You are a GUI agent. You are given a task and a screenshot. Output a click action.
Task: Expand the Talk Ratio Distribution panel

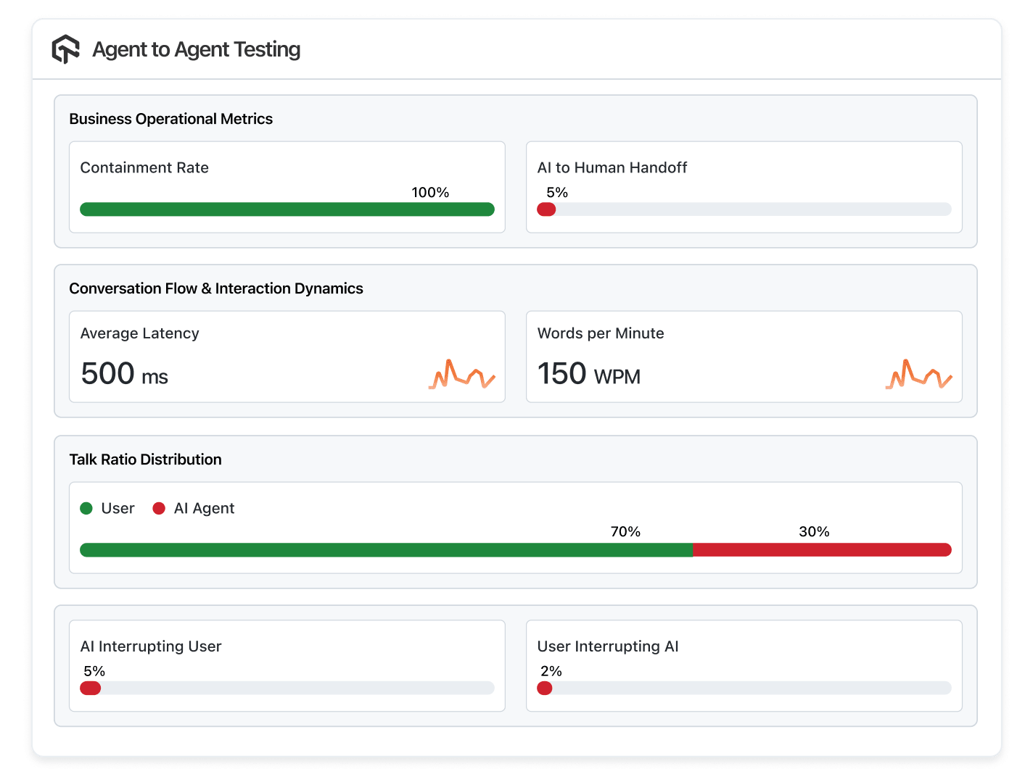[x=145, y=459]
